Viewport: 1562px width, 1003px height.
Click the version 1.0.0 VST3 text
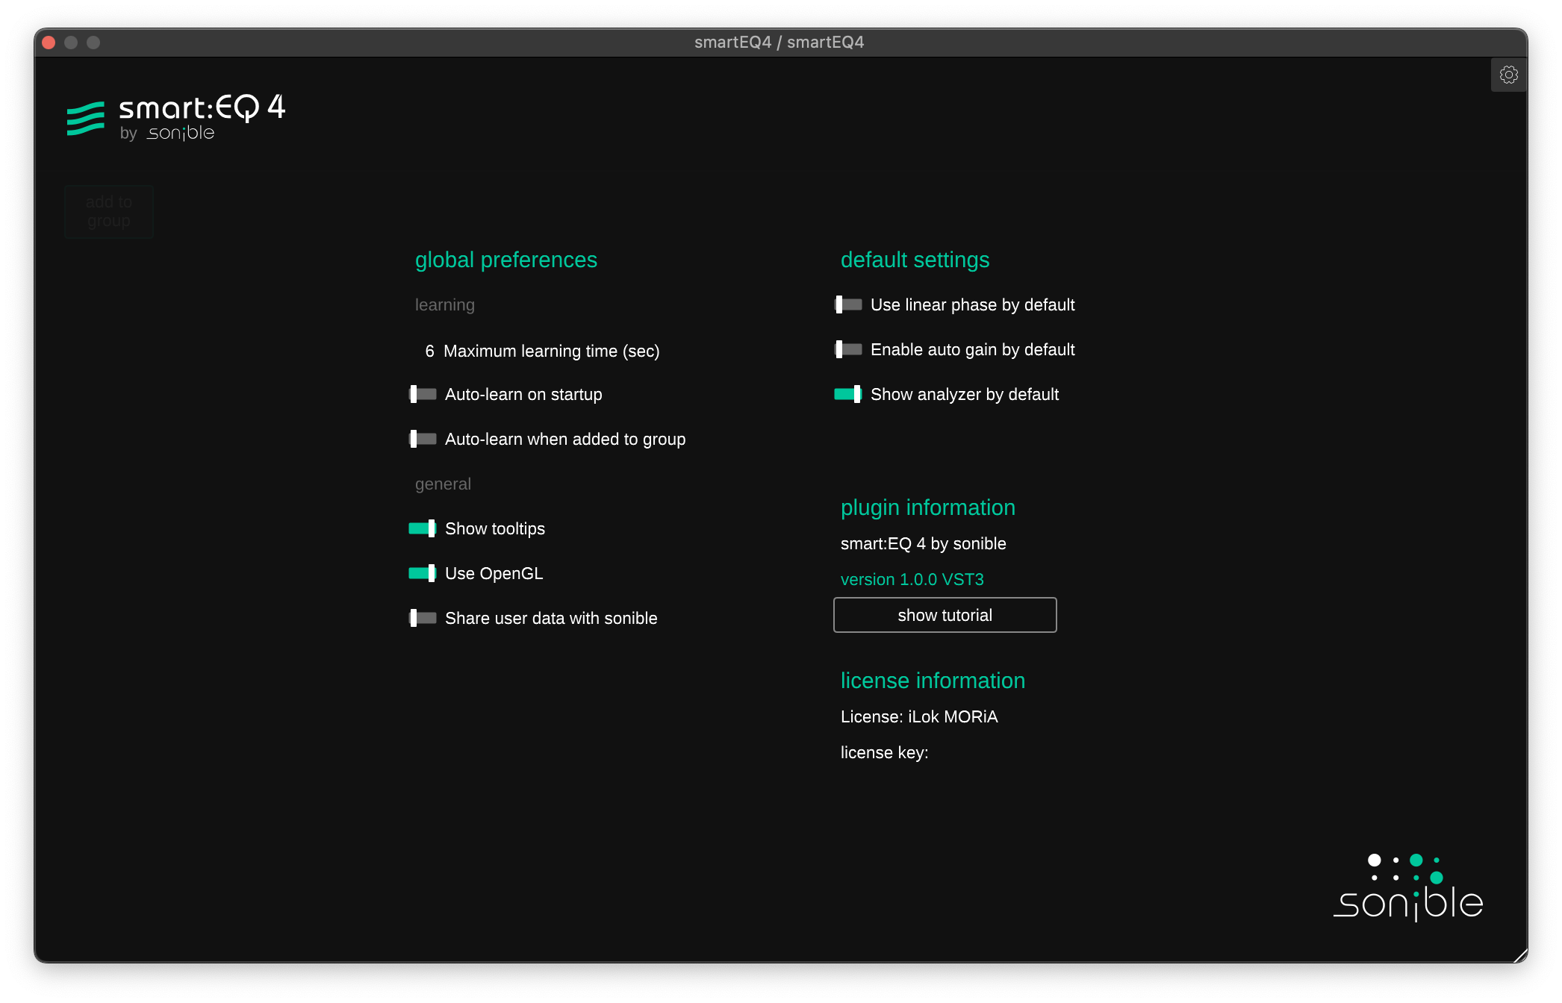912,579
